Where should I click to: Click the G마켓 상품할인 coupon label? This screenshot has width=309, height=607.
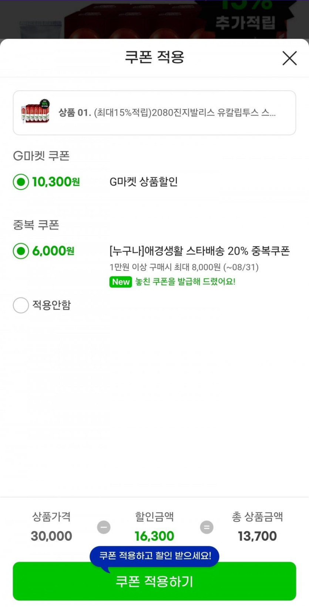point(144,182)
